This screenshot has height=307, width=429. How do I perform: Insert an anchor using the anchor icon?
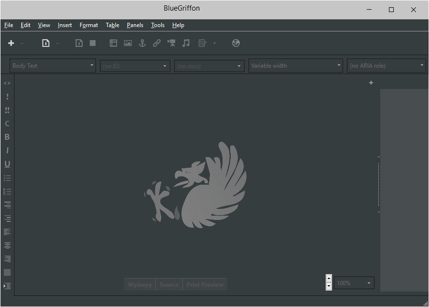[x=142, y=43]
